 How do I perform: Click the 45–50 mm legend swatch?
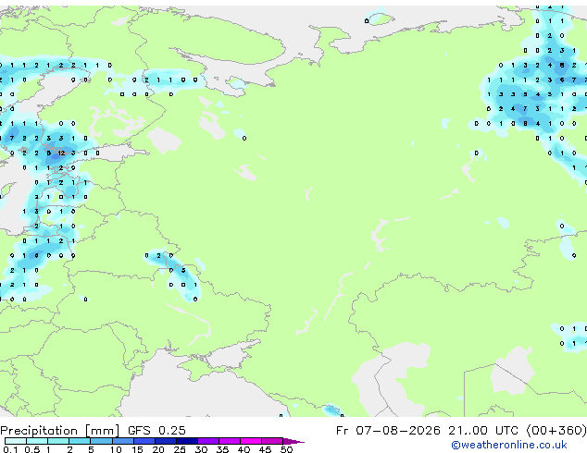pos(272,441)
